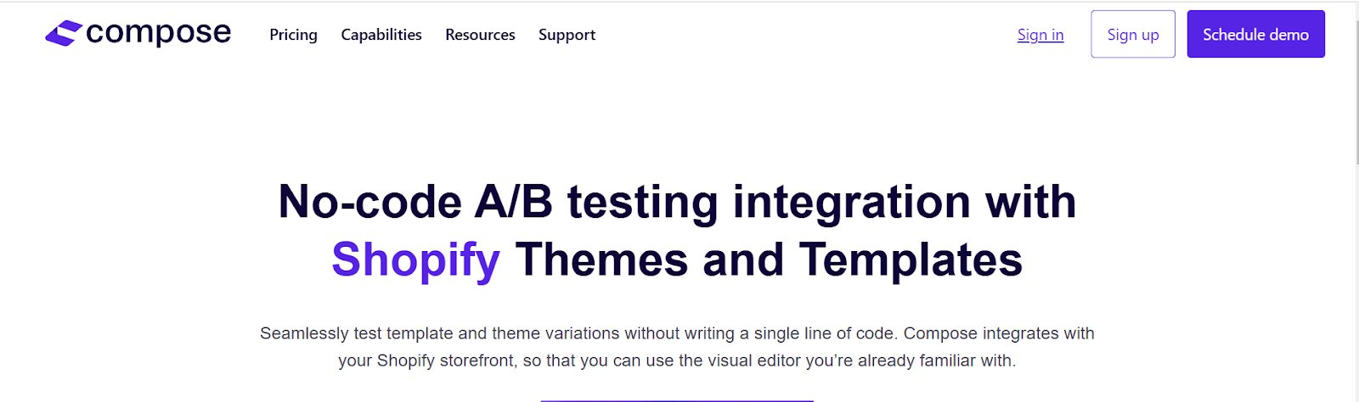Click the Schedule demo button
The width and height of the screenshot is (1359, 402).
click(1255, 34)
